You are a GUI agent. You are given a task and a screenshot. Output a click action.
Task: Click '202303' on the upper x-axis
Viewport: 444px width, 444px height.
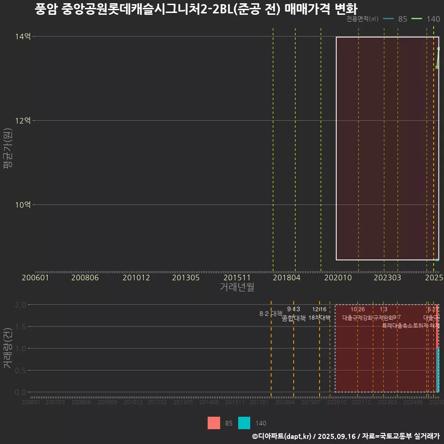(x=388, y=277)
